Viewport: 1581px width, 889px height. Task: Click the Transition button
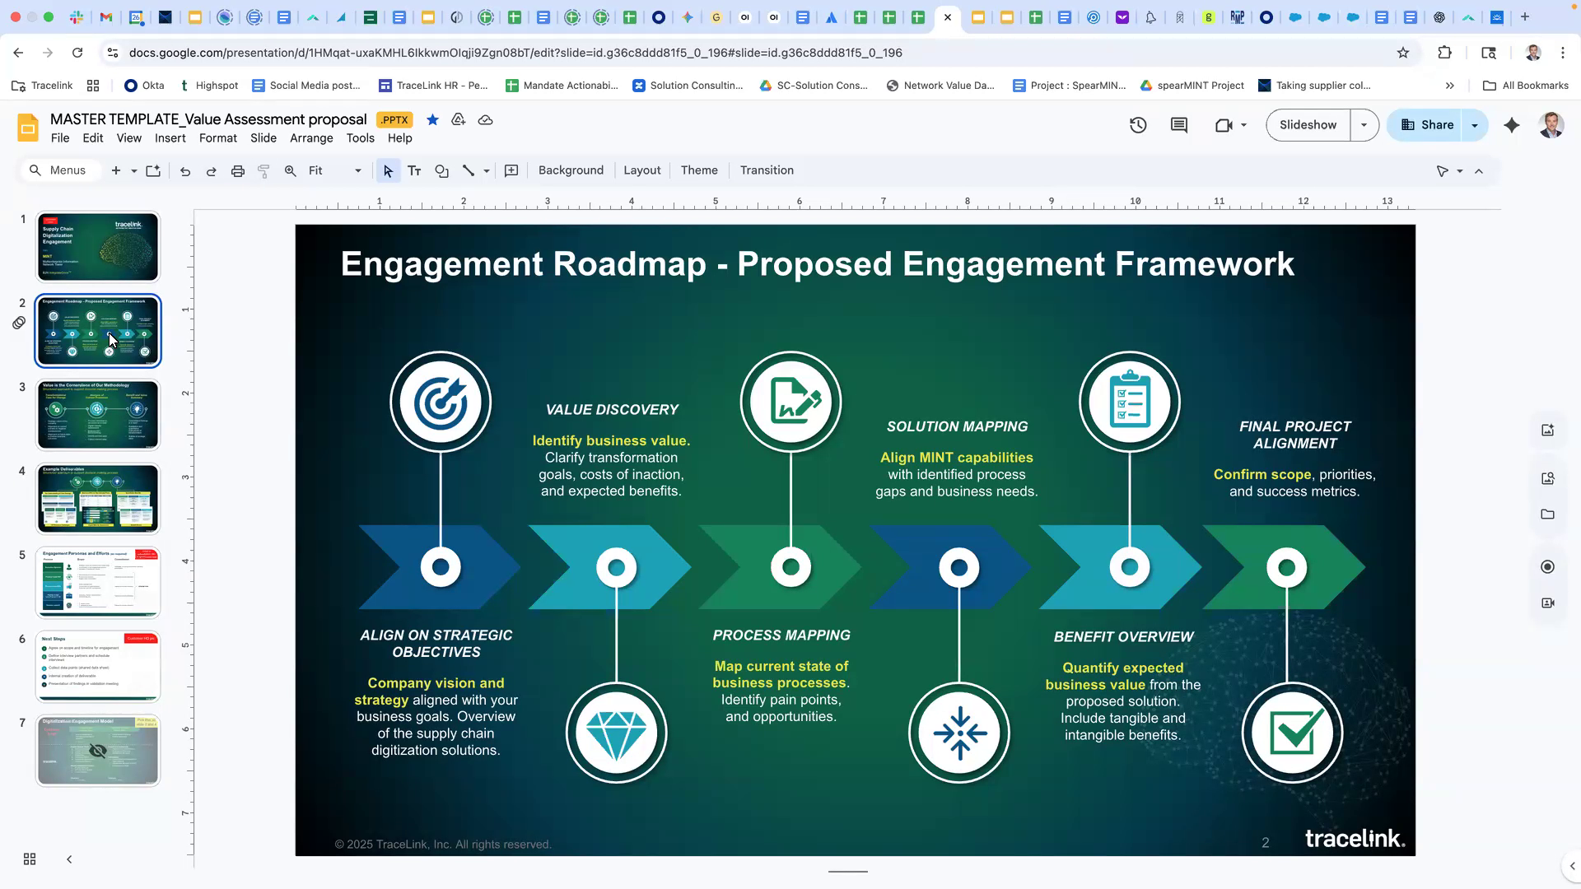click(767, 170)
